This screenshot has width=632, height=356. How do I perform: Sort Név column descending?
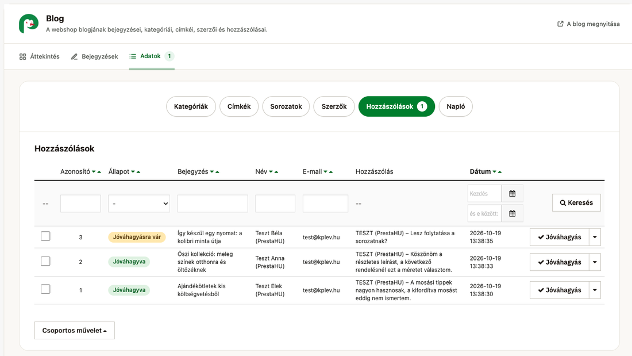(x=271, y=172)
